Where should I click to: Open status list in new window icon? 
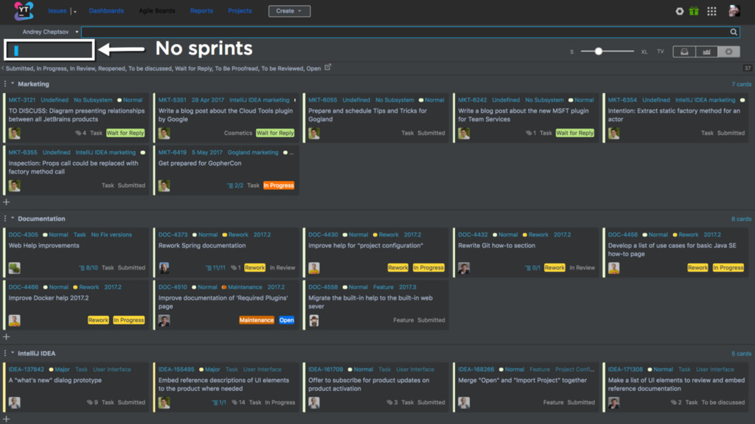point(327,67)
